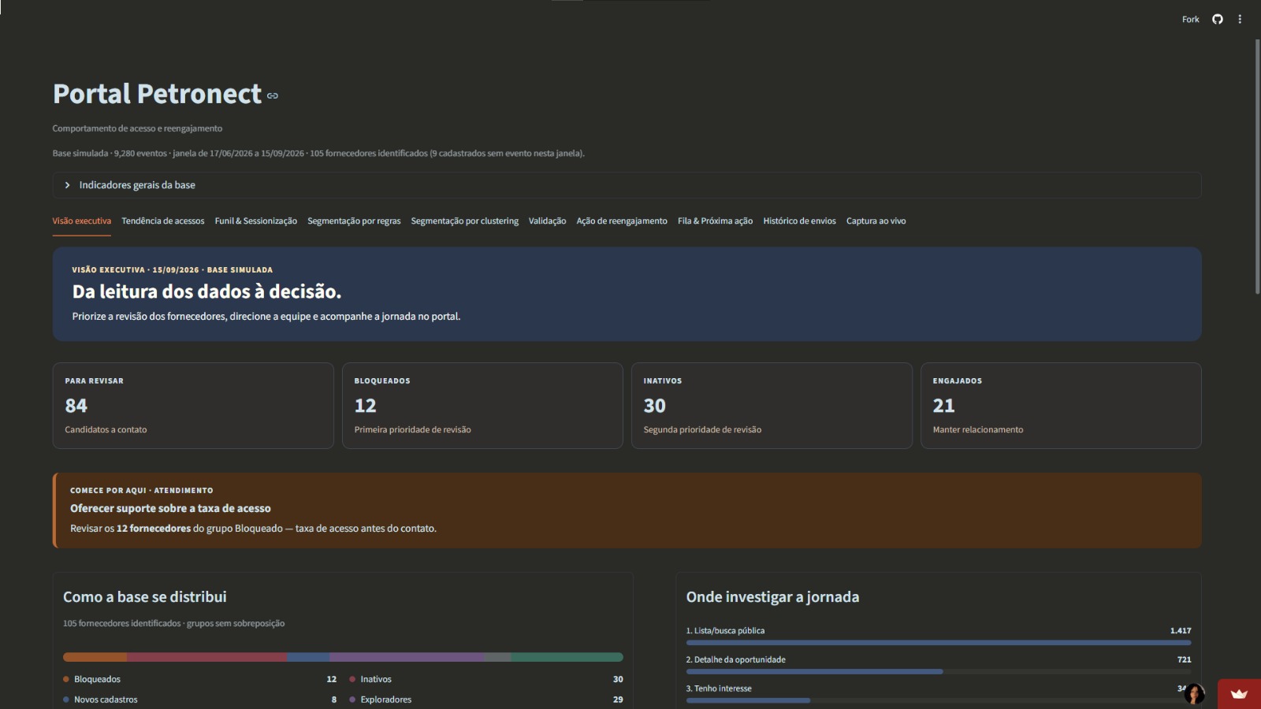Click the Para Revisar 84 card
1261x709 pixels.
coord(193,406)
